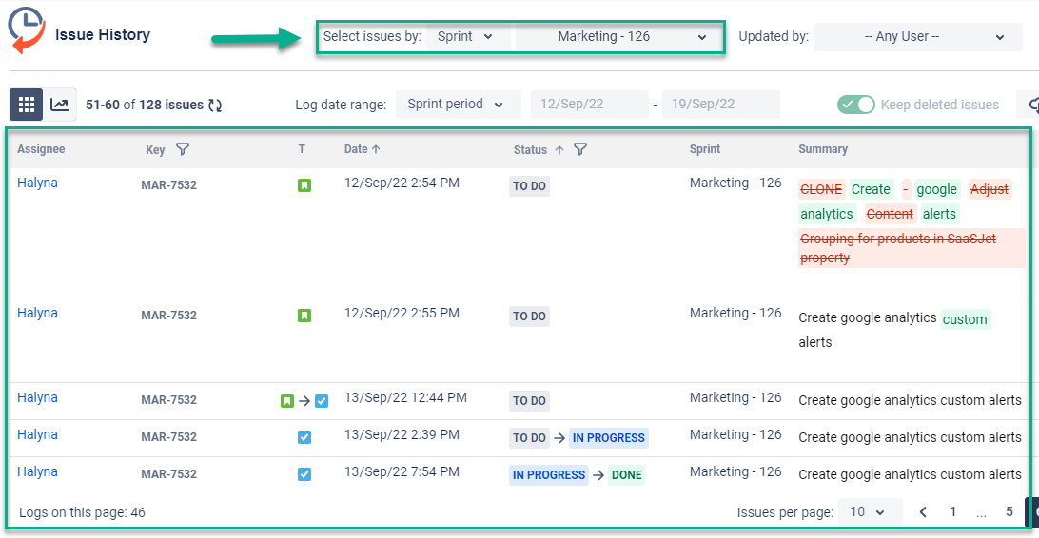Click the start date field 12/Sep/22
Screen dimensions: 1039x538
click(589, 105)
